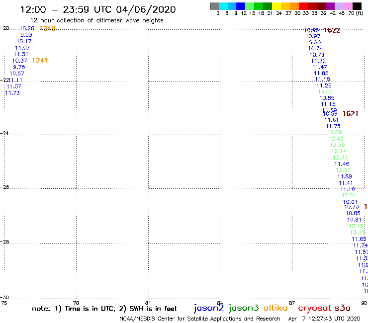Click the purple 42 ft legend swatch
The height and width of the screenshot is (323, 368).
click(330, 6)
